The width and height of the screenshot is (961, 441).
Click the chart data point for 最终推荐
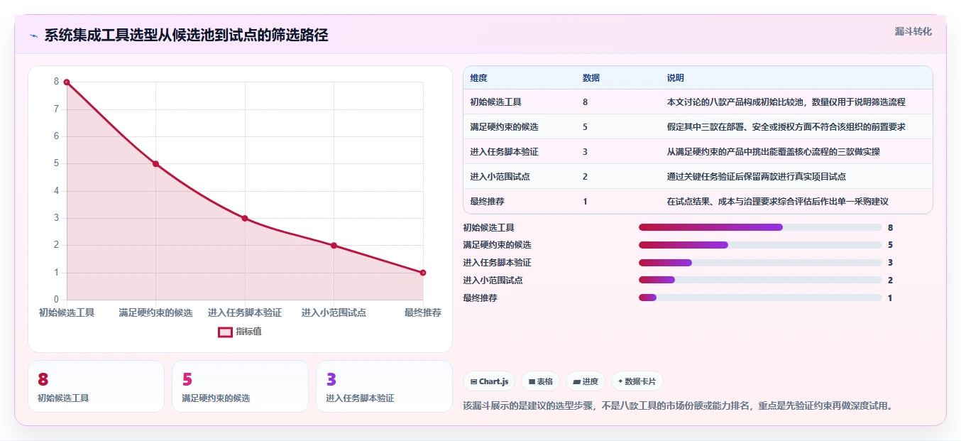(x=423, y=273)
